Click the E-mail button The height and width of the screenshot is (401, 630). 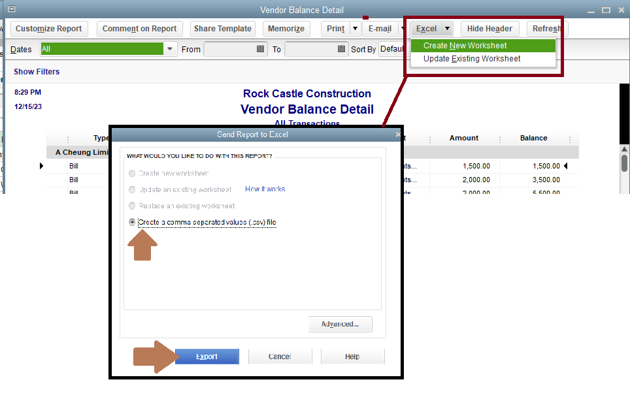380,29
